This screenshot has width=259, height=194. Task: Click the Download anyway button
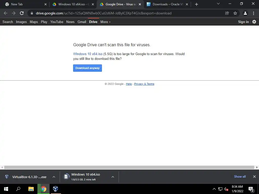point(88,68)
